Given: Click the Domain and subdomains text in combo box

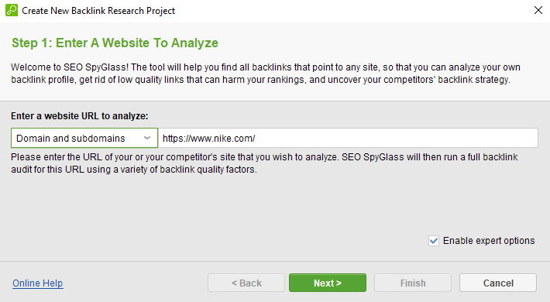Looking at the screenshot, I should 70,138.
